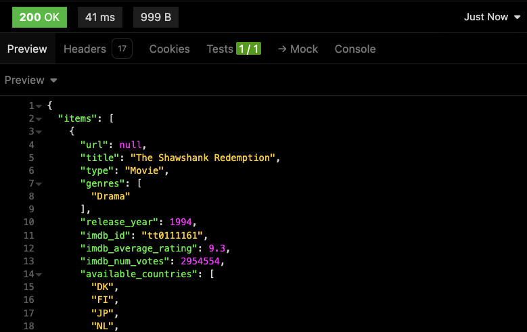Image resolution: width=527 pixels, height=332 pixels.
Task: Click the "imdb_num_votes" key
Action: [x=124, y=261]
